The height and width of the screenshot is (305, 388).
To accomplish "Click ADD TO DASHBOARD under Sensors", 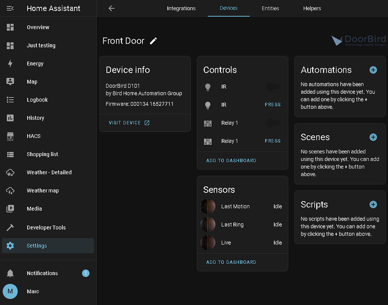I will 231,262.
